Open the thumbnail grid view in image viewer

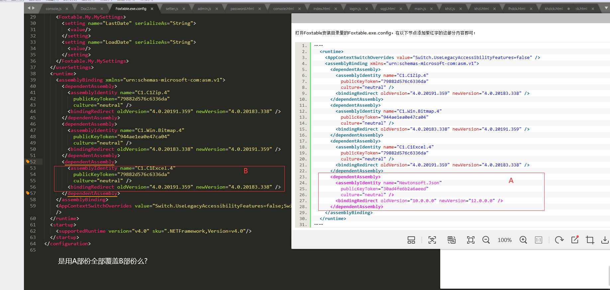pyautogui.click(x=411, y=240)
